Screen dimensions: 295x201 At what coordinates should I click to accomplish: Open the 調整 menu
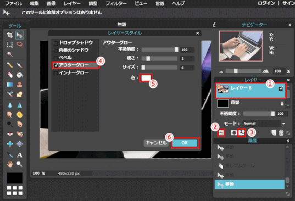pos(93,3)
